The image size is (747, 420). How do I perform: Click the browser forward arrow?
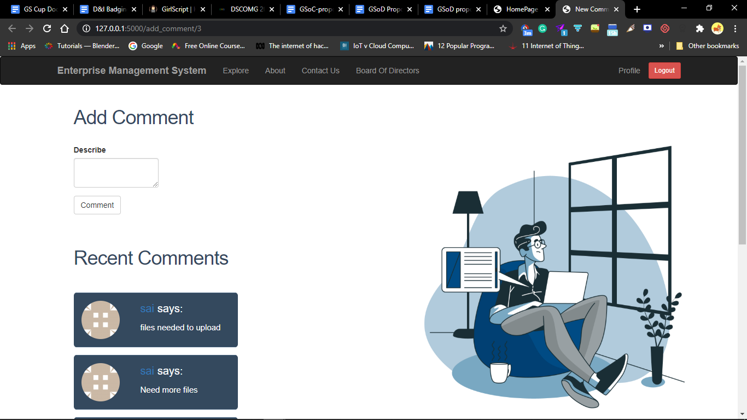[x=30, y=28]
